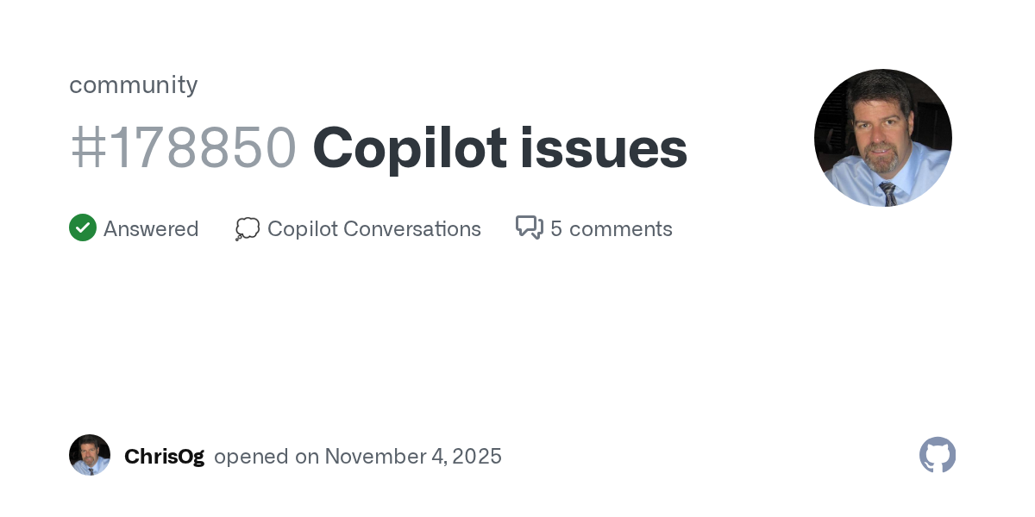Image resolution: width=1035 pixels, height=517 pixels.
Task: Open the large circular profile photo
Action: [x=883, y=138]
